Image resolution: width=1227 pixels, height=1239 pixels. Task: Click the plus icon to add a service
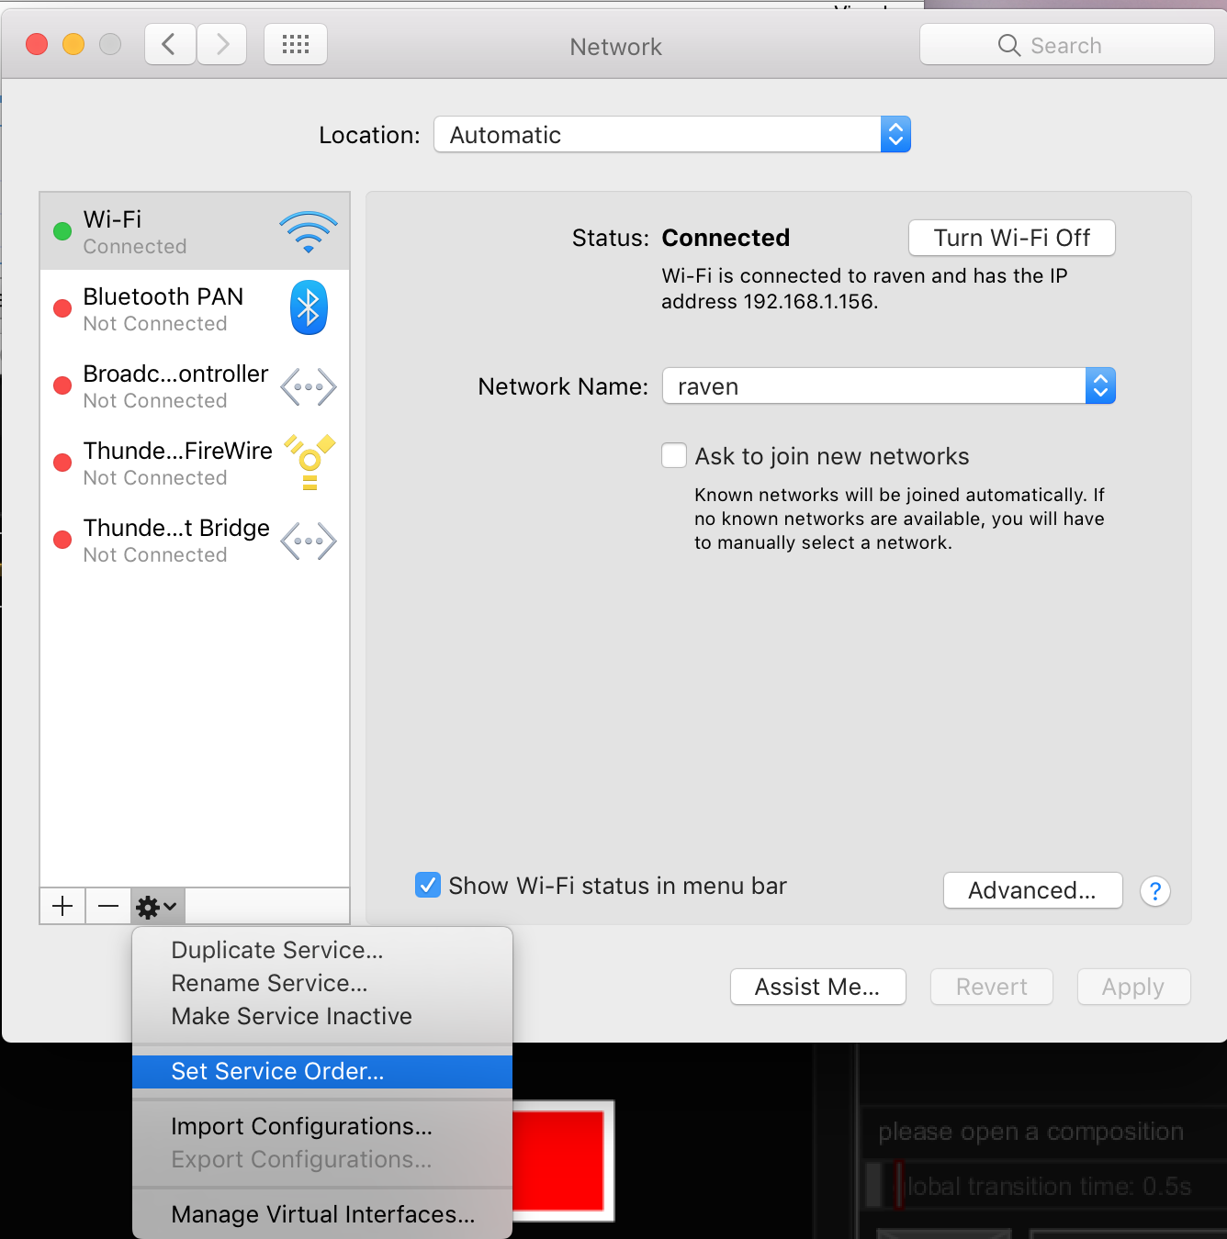[x=62, y=907]
